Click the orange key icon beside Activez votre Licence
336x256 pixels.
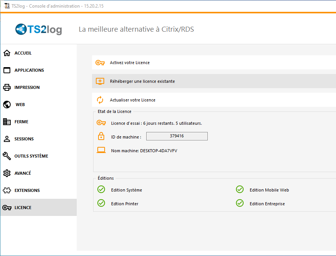pyautogui.click(x=100, y=63)
